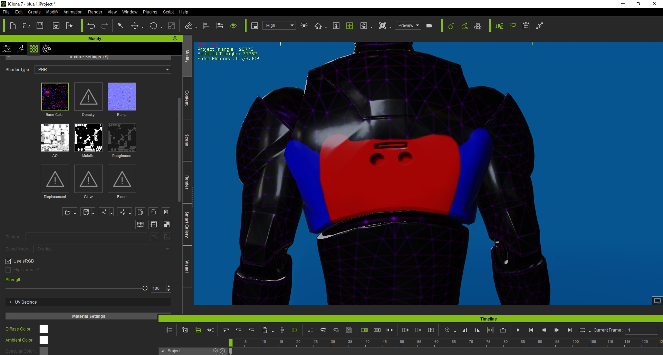This screenshot has height=355, width=663.
Task: Open the Texture tab with checkerboard icon
Action: coord(34,49)
